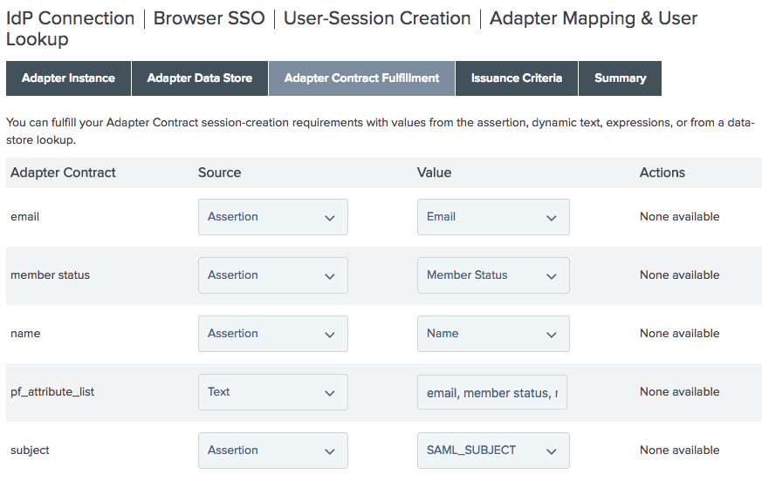
Task: Click the User-Session Creation breadcrumb title
Action: coord(377,18)
